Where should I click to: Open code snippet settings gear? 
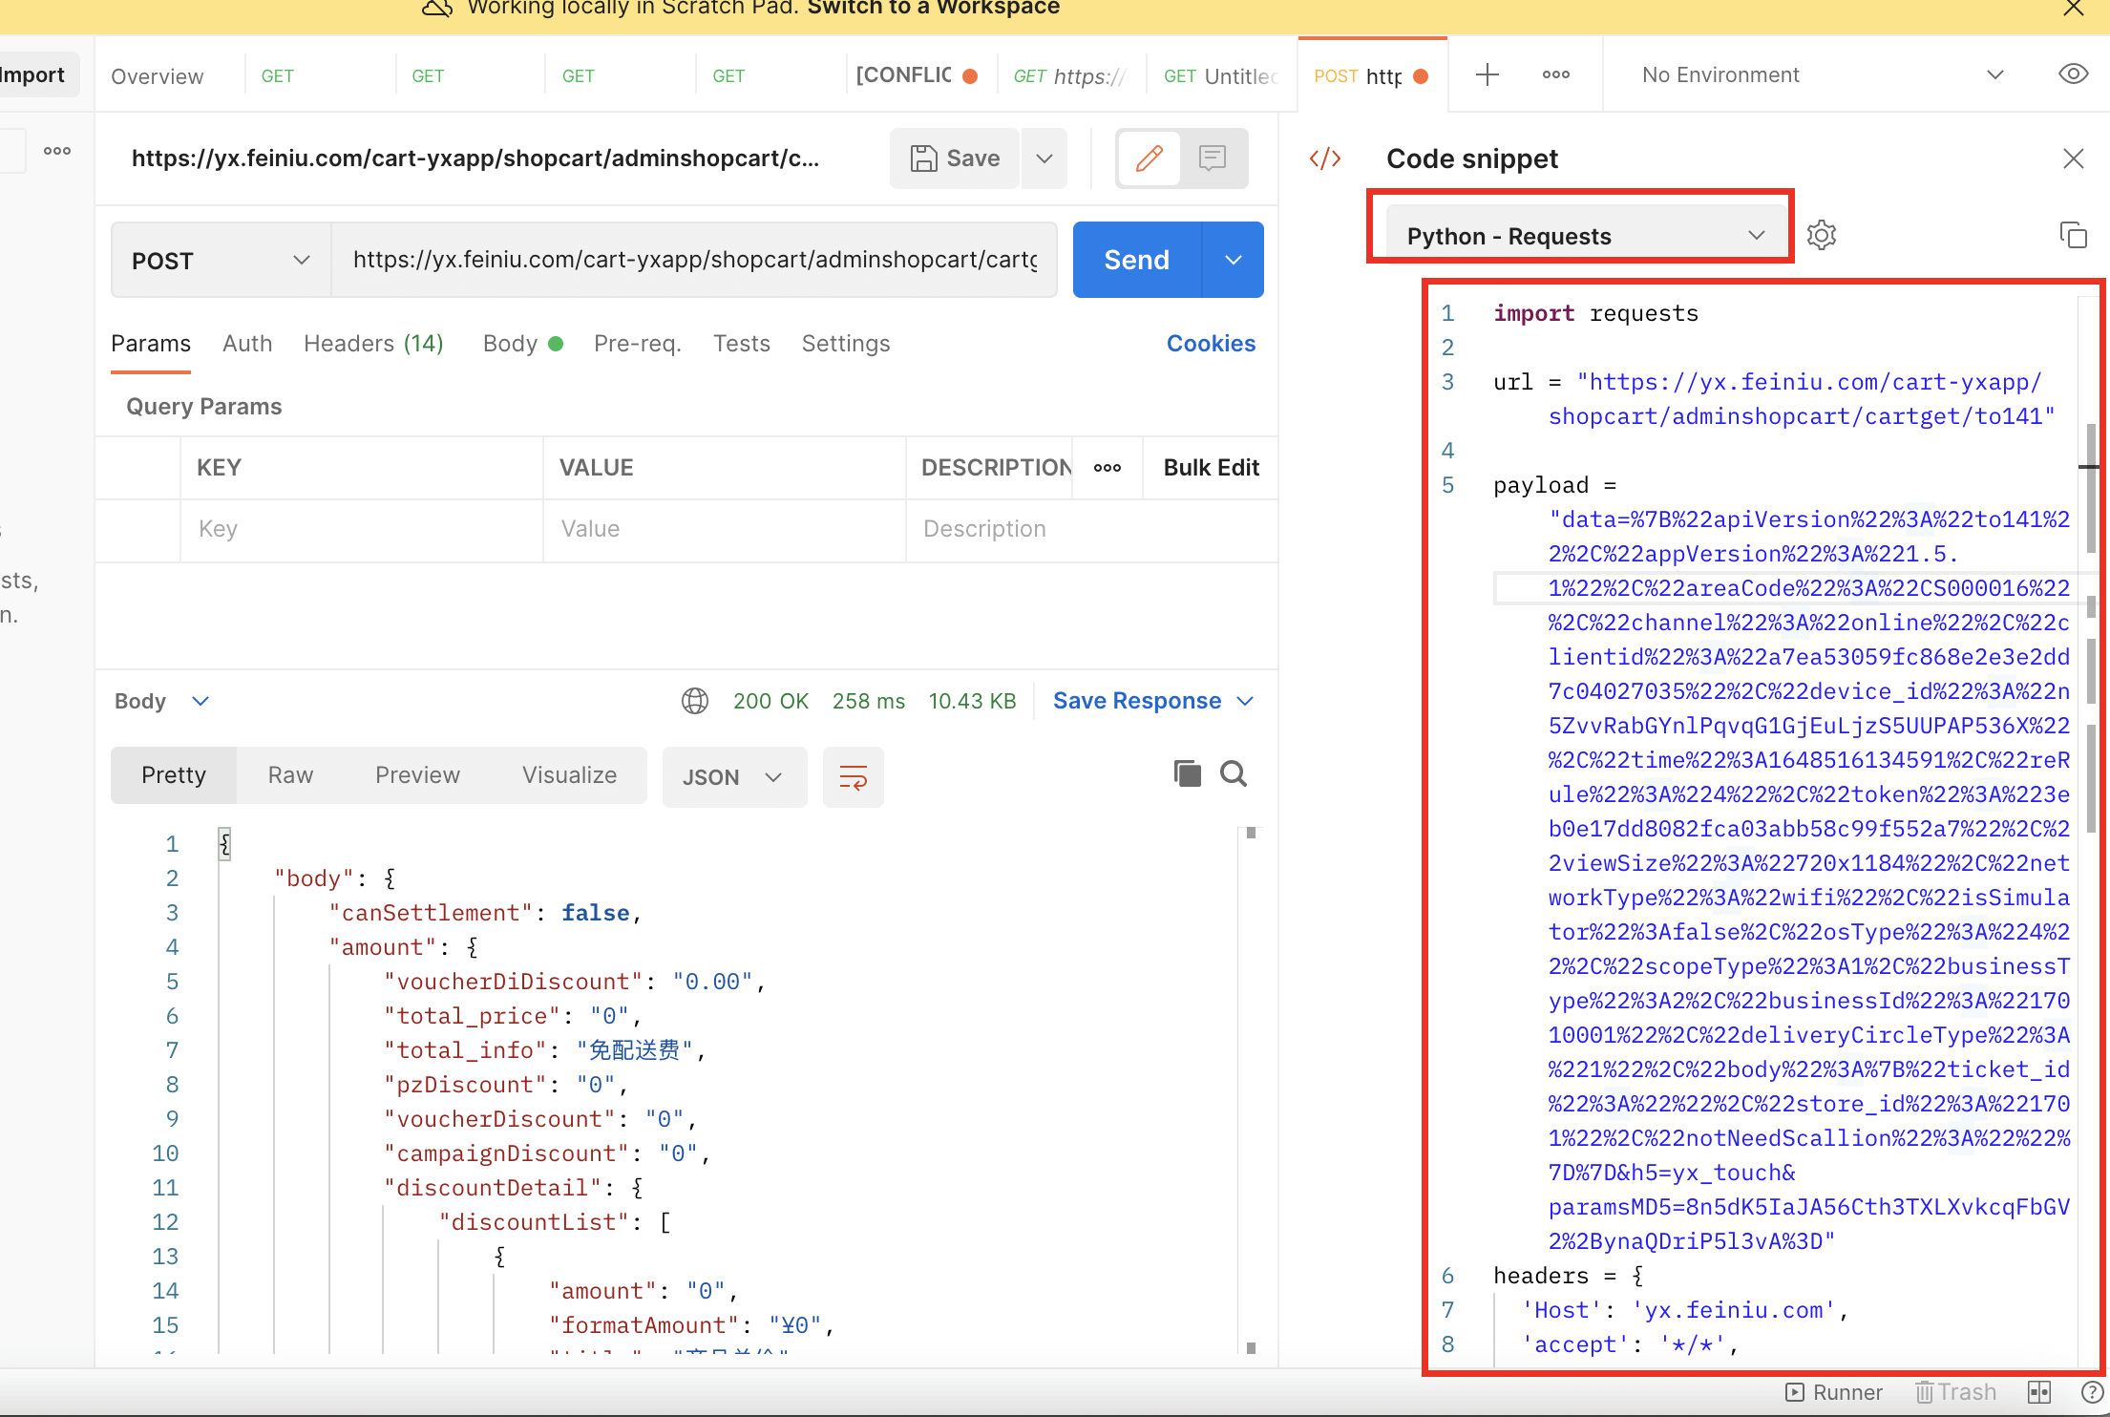1821,235
